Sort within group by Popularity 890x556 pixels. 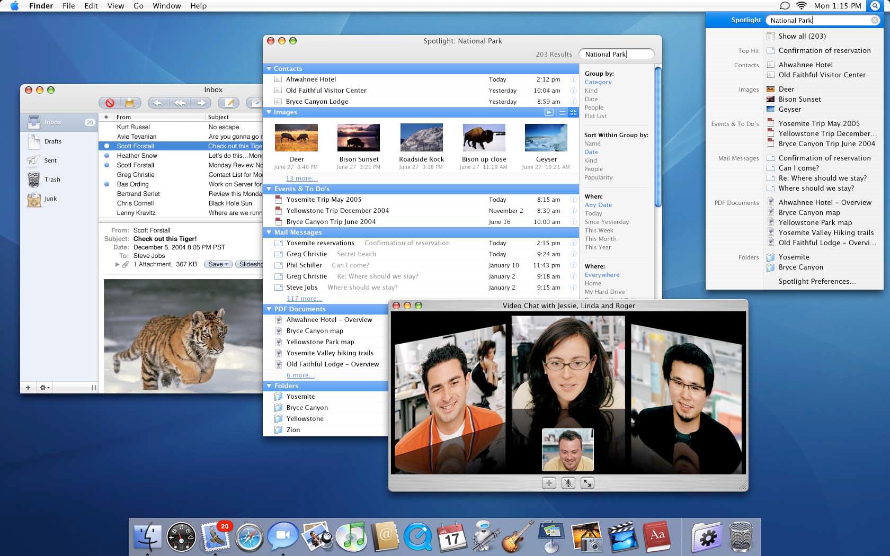tap(598, 177)
